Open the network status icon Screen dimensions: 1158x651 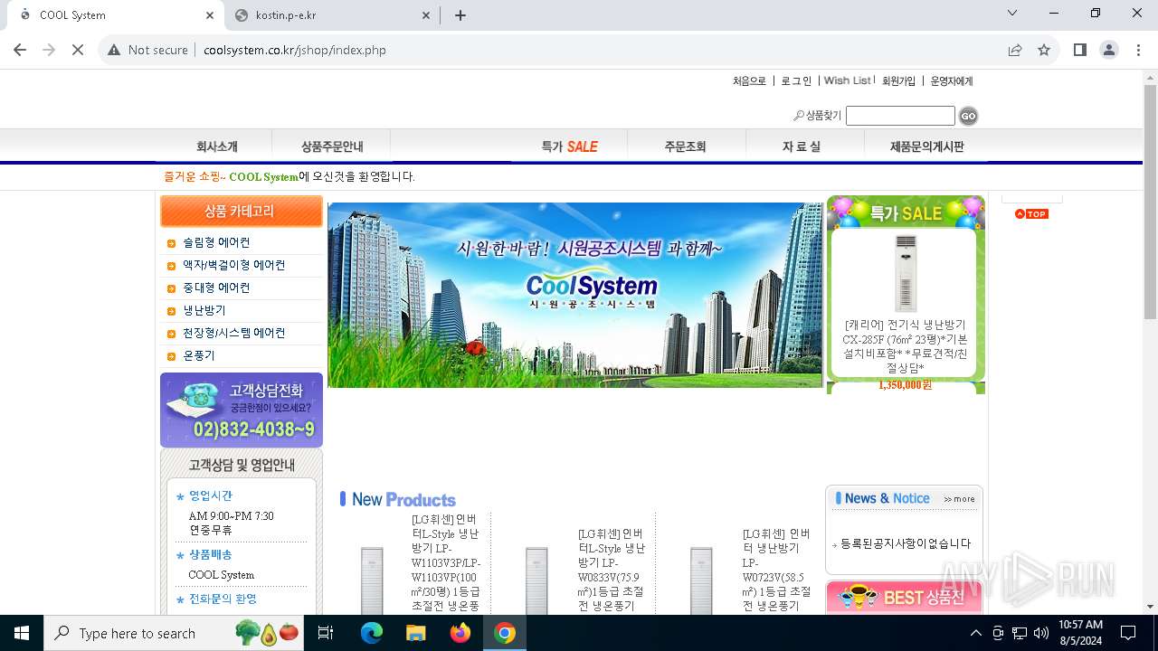(1020, 633)
